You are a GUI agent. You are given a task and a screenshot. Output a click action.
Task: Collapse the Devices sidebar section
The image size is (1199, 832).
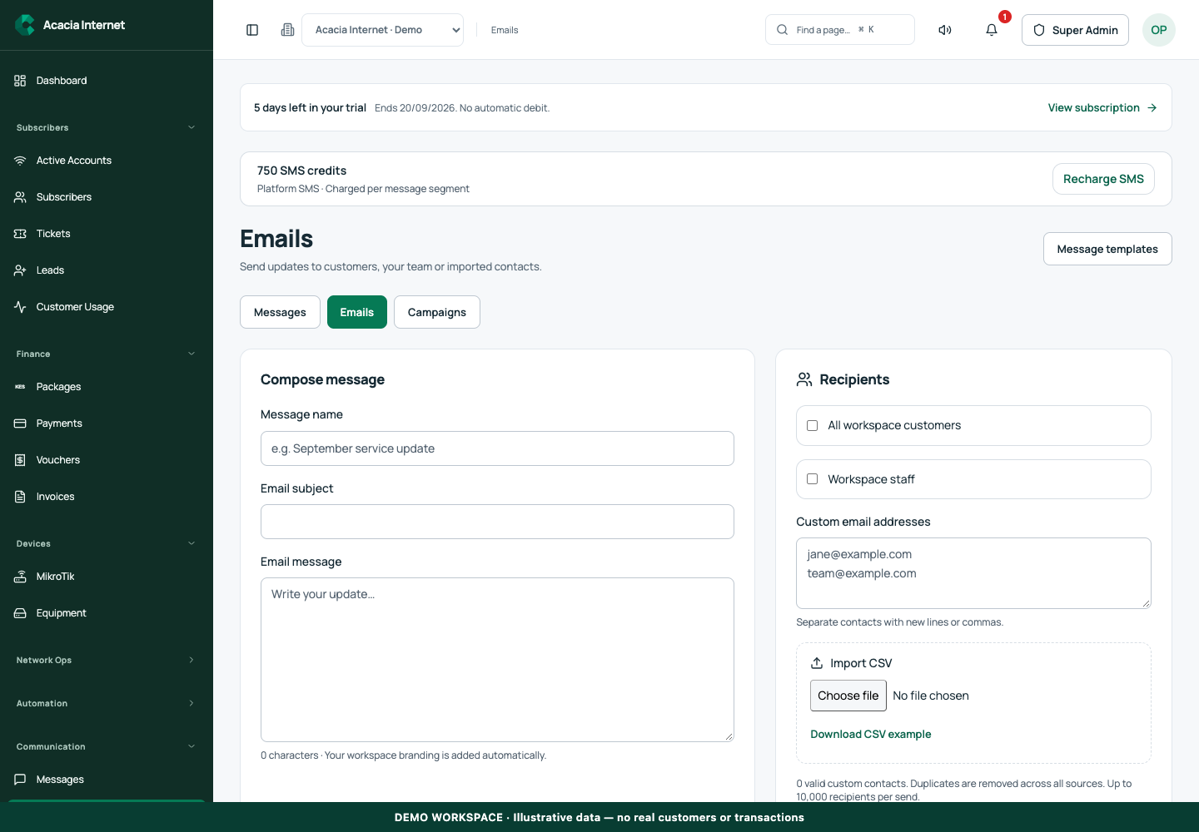pos(107,543)
